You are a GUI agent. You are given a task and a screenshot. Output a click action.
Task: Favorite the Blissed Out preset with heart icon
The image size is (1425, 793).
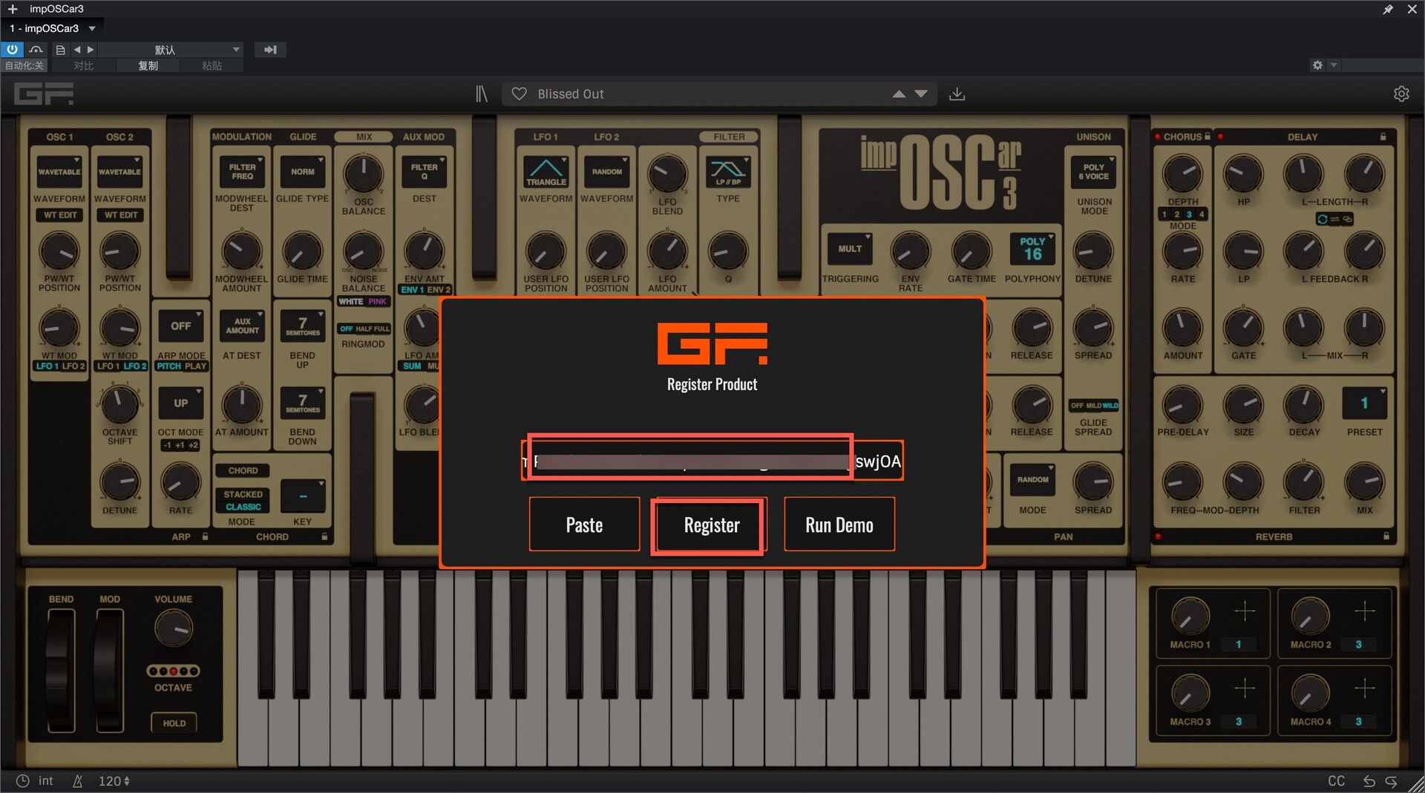point(520,94)
